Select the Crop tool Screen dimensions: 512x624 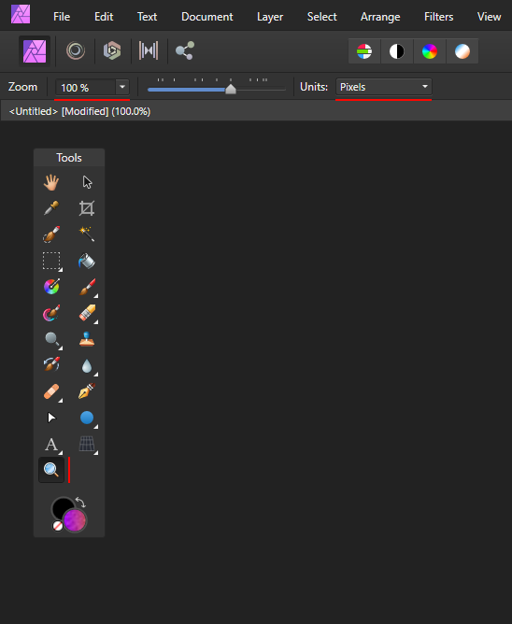(x=87, y=208)
